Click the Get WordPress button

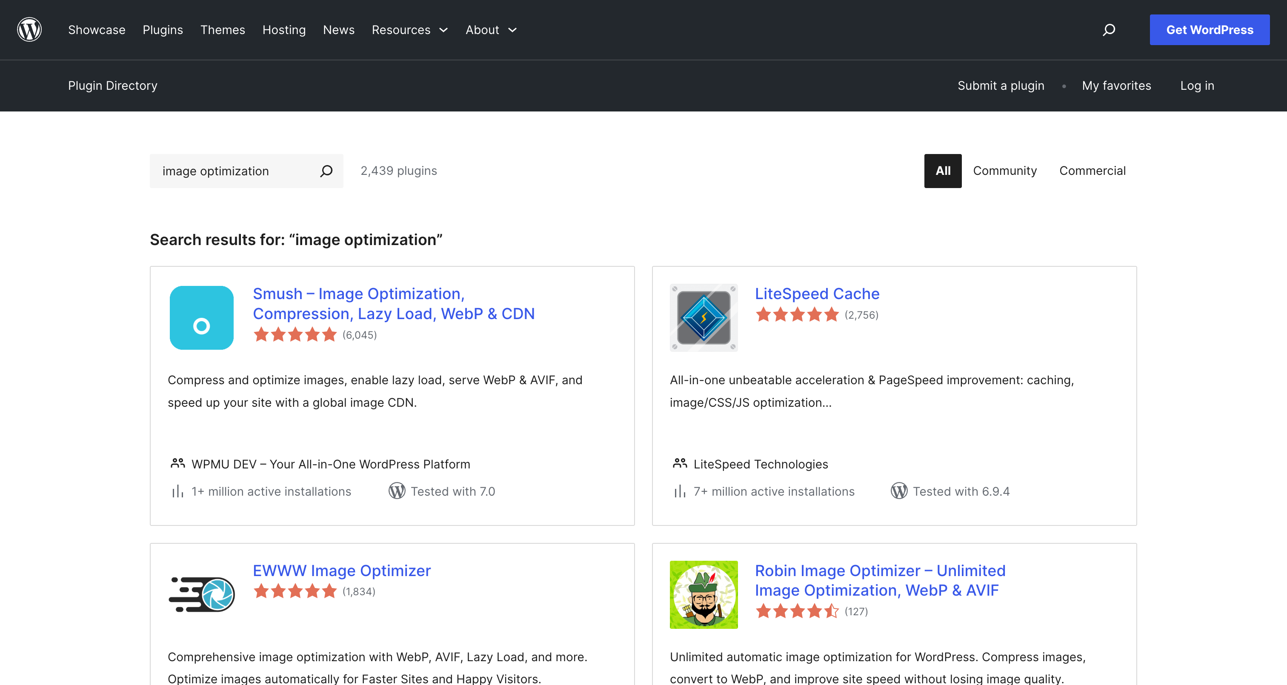1209,30
